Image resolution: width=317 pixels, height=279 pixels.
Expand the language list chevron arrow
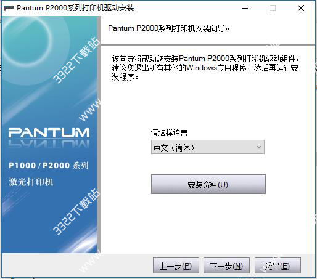point(259,147)
